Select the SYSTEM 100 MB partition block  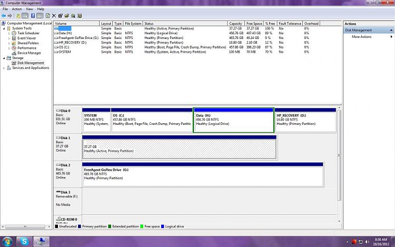tap(96, 120)
